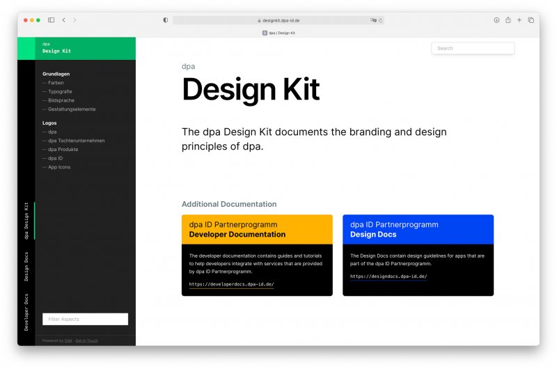The width and height of the screenshot is (557, 369).
Task: Click the Get in Touch footer link
Action: (86, 340)
